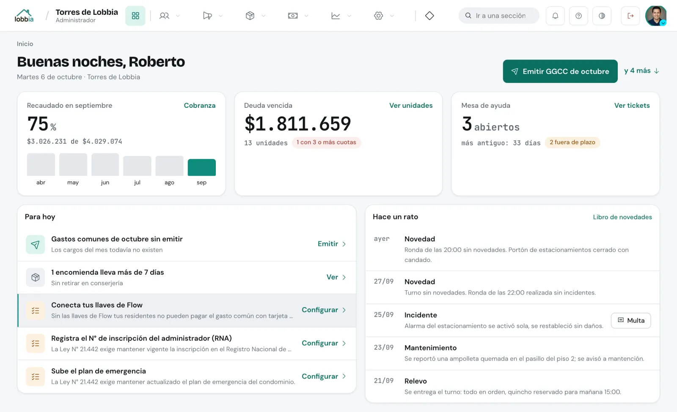Click the lobbia logo

[24, 16]
